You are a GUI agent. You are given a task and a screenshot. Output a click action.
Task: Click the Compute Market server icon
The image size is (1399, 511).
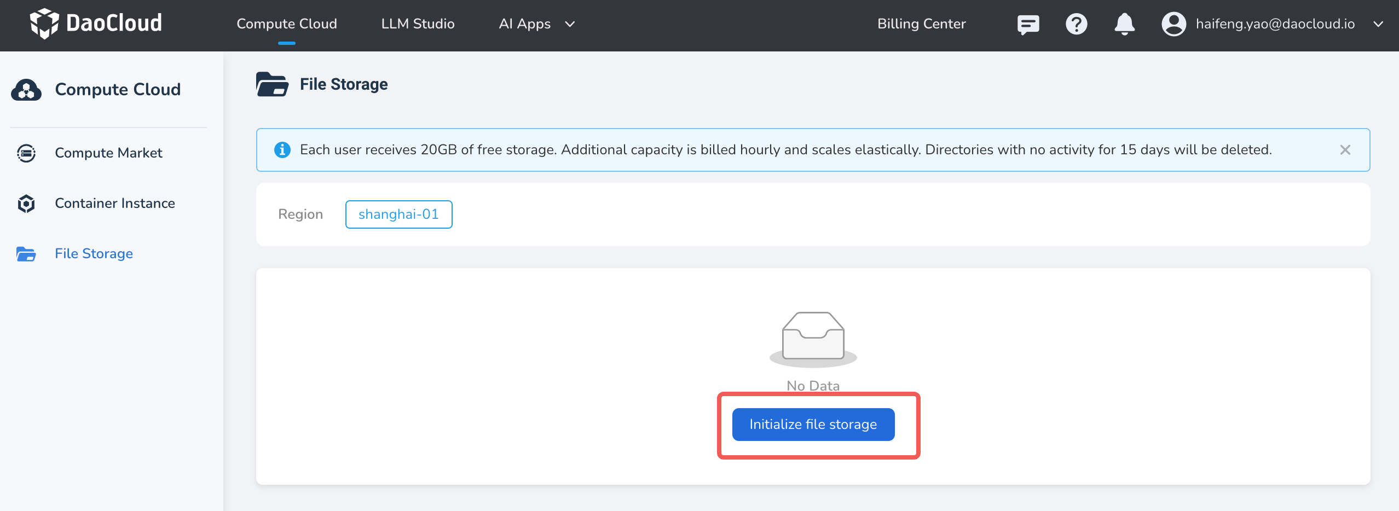click(x=26, y=153)
